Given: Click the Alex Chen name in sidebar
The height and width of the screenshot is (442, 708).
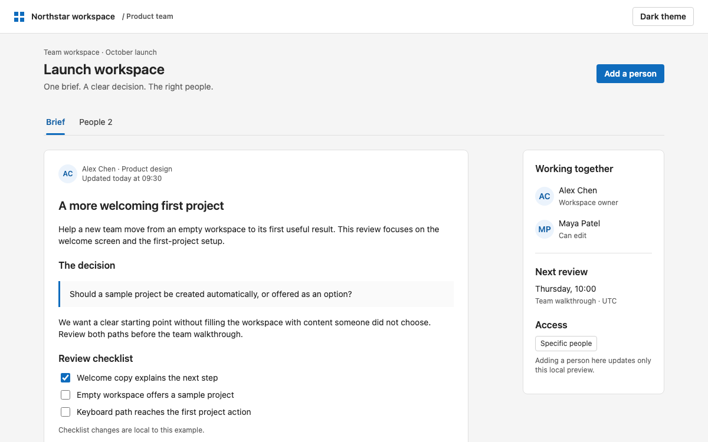Looking at the screenshot, I should 578,190.
